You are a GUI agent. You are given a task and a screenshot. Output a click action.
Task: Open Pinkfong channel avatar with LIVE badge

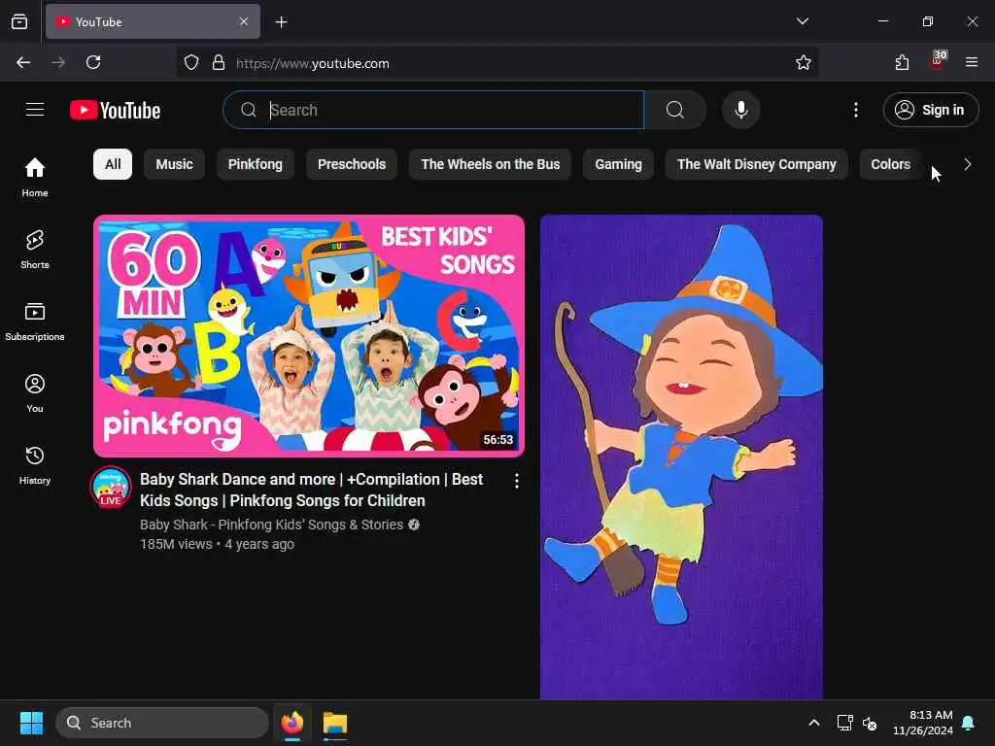pyautogui.click(x=111, y=488)
